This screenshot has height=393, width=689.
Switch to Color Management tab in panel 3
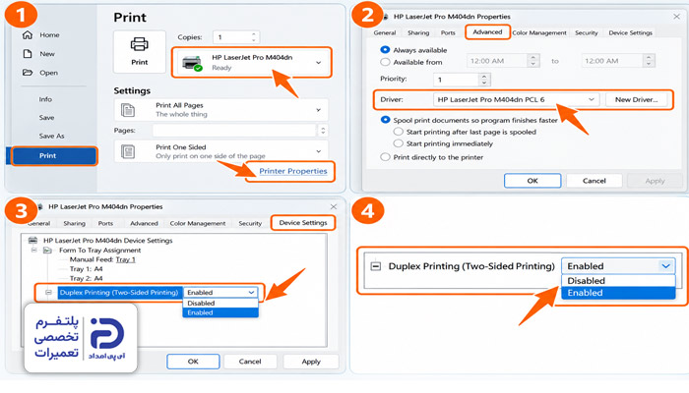pyautogui.click(x=198, y=224)
